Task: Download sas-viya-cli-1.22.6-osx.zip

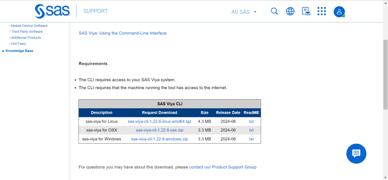Action: click(160, 130)
